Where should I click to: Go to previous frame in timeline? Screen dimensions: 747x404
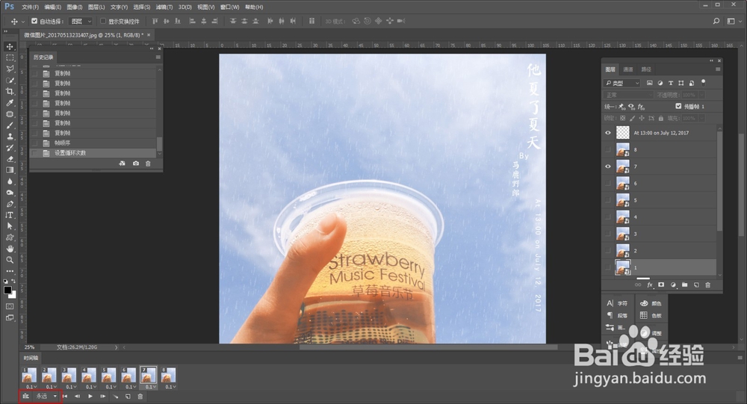[77, 397]
